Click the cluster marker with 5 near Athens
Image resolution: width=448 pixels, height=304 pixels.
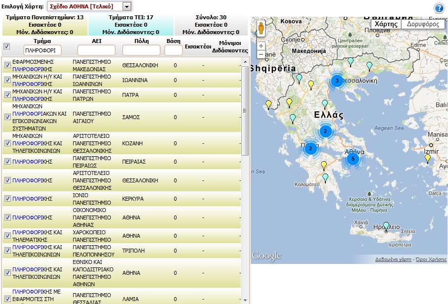click(353, 159)
